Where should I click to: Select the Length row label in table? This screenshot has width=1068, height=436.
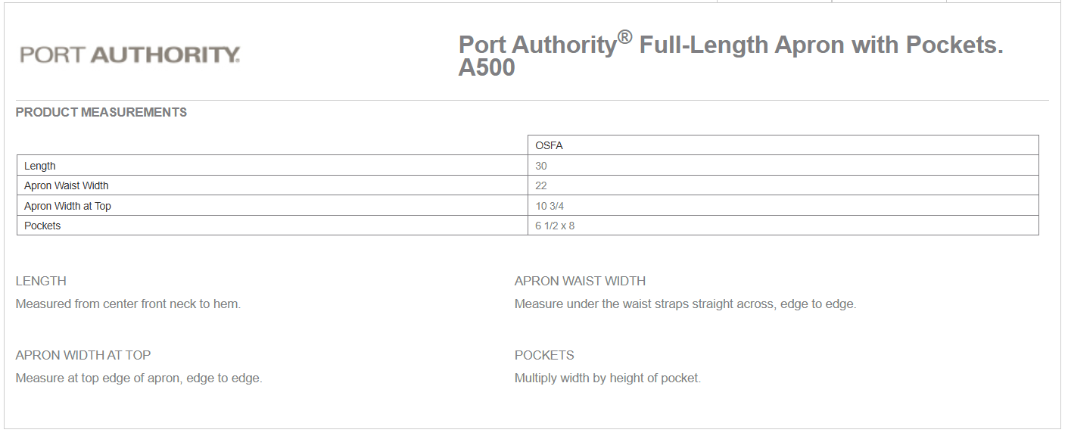point(40,166)
